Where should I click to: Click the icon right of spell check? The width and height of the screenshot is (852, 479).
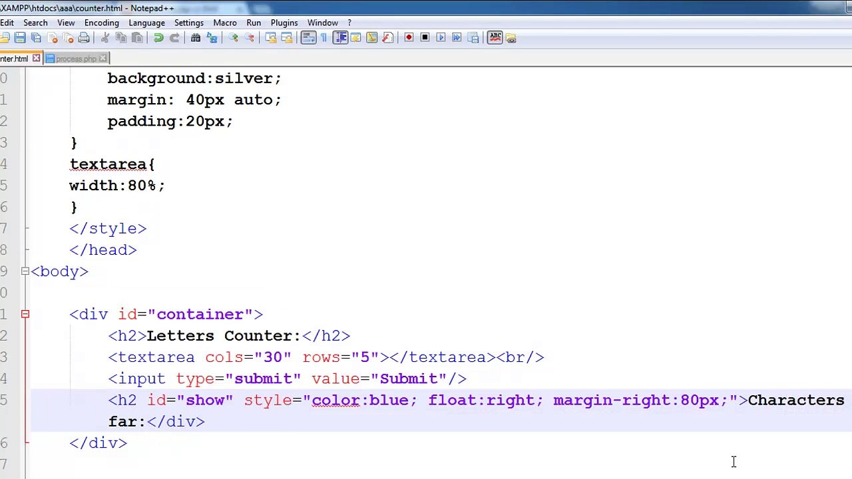pyautogui.click(x=511, y=39)
